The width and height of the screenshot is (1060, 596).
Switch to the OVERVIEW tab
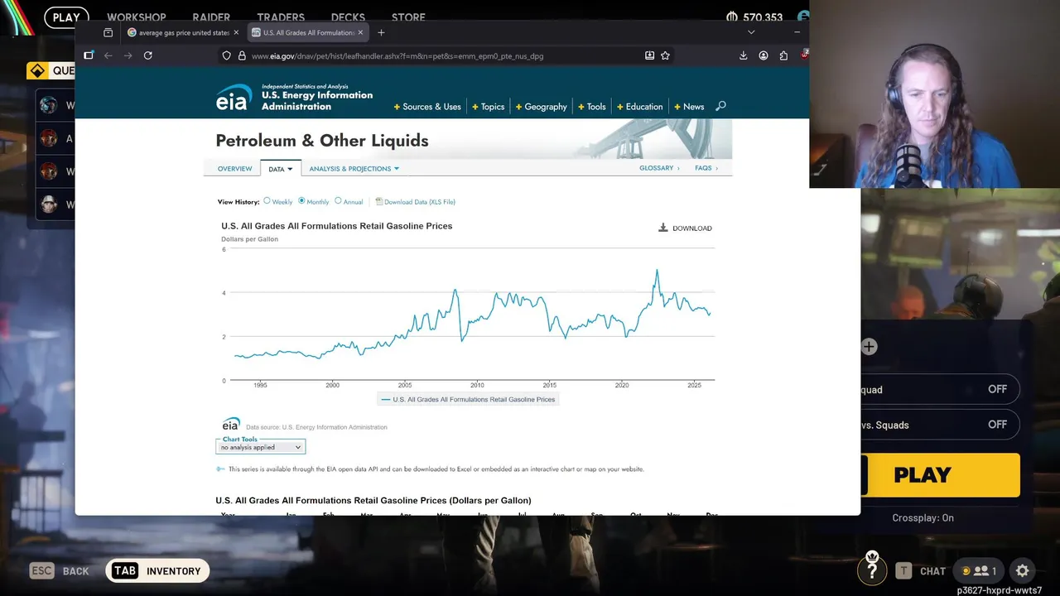click(x=234, y=169)
